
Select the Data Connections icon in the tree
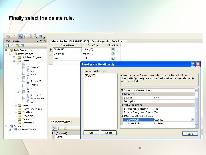[11, 50]
